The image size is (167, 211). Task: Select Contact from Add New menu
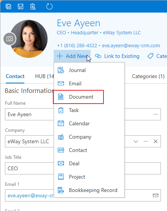click(89, 150)
